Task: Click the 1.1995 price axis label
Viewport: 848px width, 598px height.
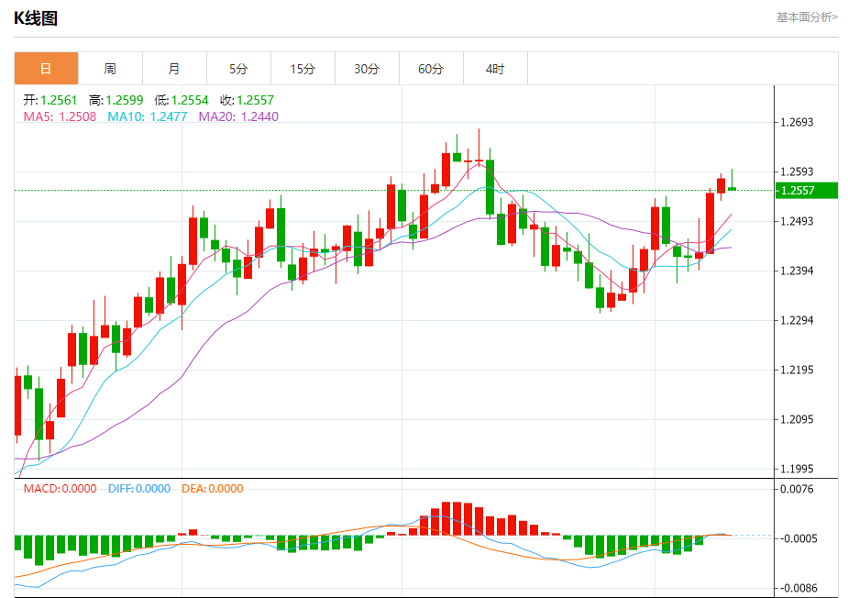Action: coord(797,469)
